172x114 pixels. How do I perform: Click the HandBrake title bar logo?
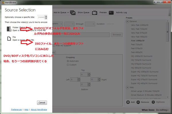pos(3,2)
